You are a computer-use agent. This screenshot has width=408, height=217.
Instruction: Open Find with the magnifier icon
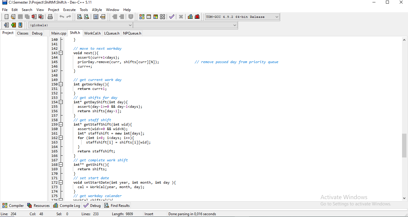tap(79, 17)
